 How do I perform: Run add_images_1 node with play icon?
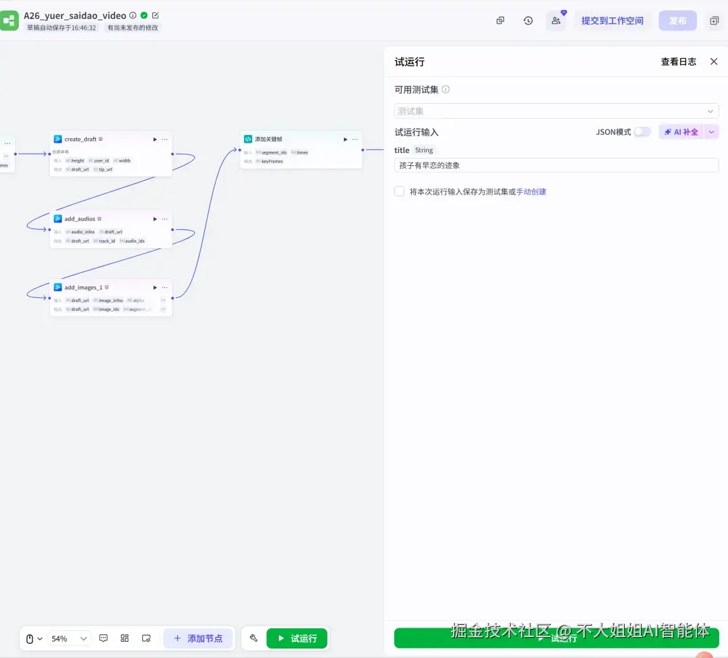[x=155, y=287]
